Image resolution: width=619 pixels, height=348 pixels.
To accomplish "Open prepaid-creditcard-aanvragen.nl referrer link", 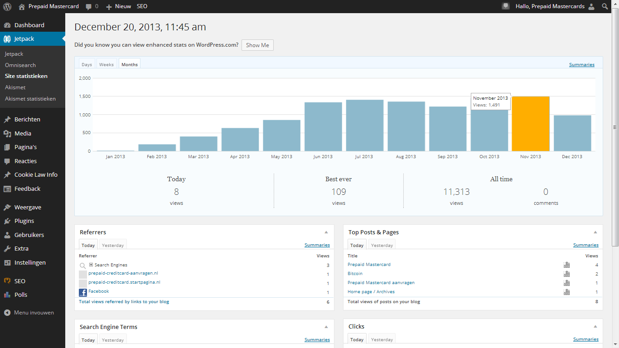I will [123, 273].
